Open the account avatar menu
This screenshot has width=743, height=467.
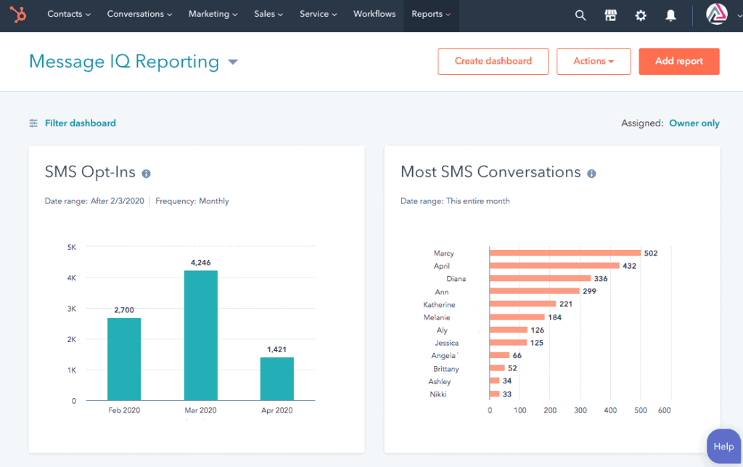point(716,15)
